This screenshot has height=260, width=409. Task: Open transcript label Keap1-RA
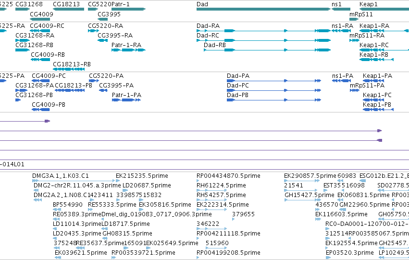point(374,26)
